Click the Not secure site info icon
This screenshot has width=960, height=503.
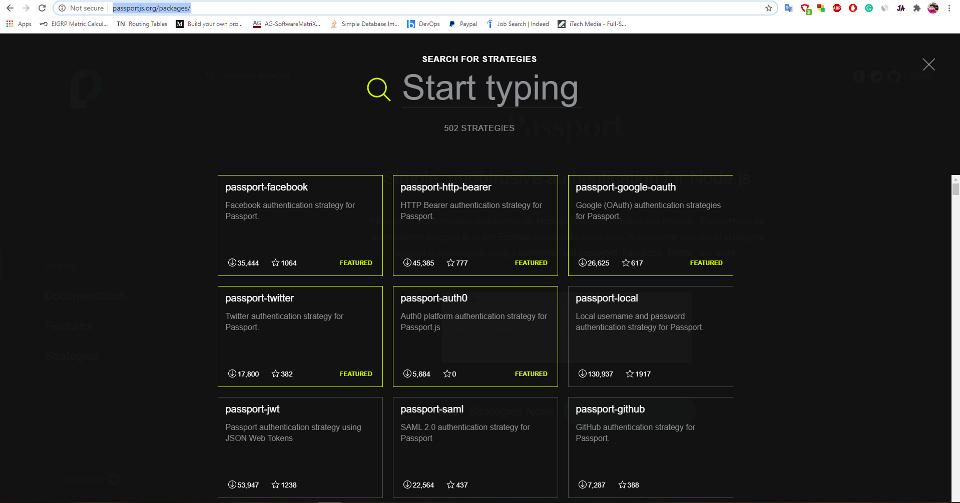62,8
